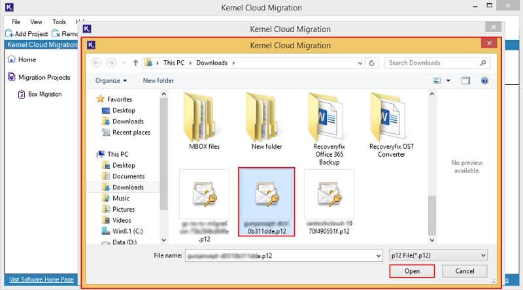Select Pictures folder in navigation pane
This screenshot has width=523, height=290.
118,209
